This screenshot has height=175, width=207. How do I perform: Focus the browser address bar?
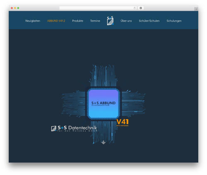coord(98,8)
